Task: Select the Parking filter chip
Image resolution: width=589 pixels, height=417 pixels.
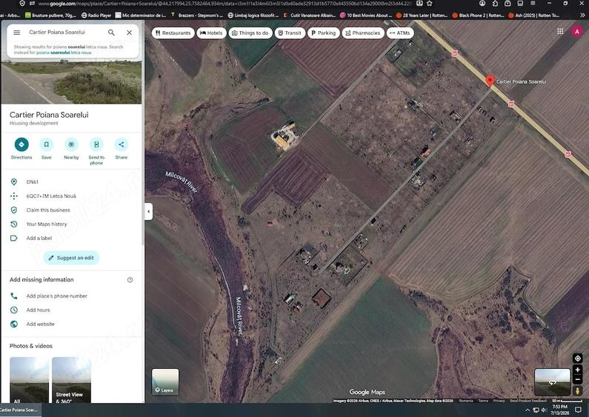Action: click(324, 33)
